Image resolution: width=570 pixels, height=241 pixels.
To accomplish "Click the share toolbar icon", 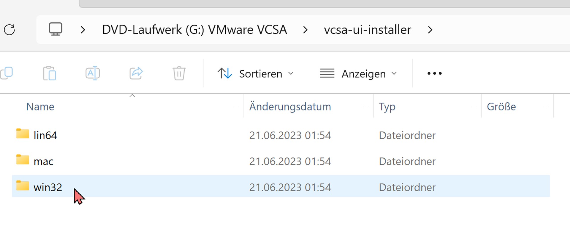I will pos(136,73).
